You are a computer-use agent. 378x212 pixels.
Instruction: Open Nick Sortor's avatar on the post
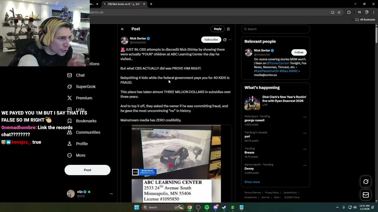click(124, 40)
